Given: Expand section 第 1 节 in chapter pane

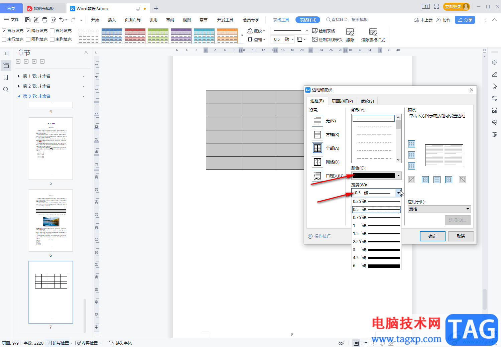Looking at the screenshot, I should tap(19, 76).
